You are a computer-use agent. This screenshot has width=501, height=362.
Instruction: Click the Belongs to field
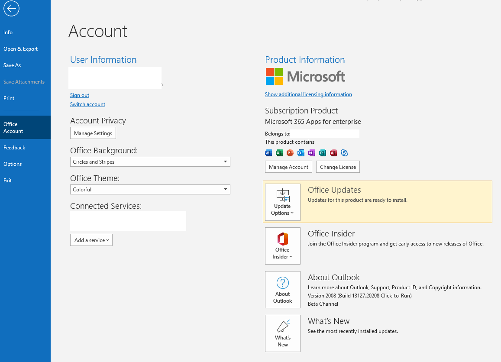coord(325,133)
